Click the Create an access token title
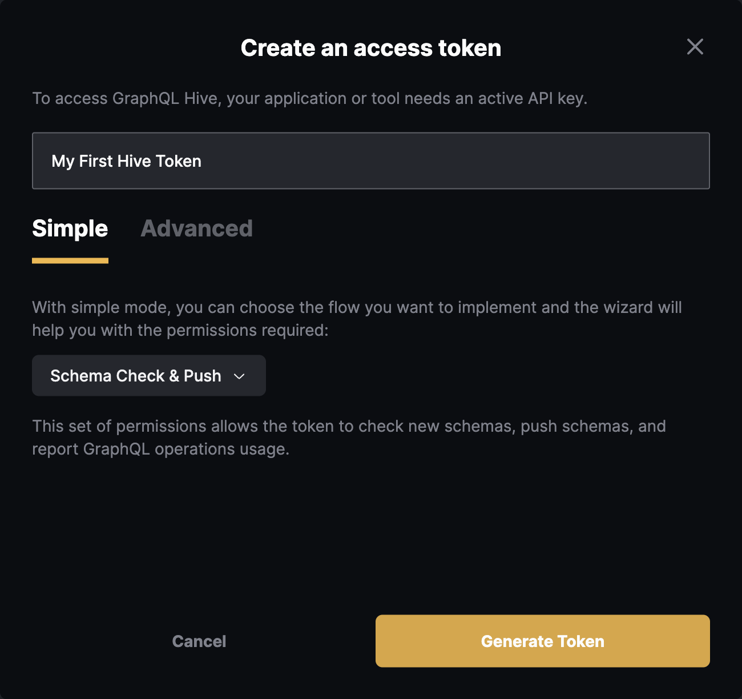This screenshot has width=742, height=699. point(370,47)
